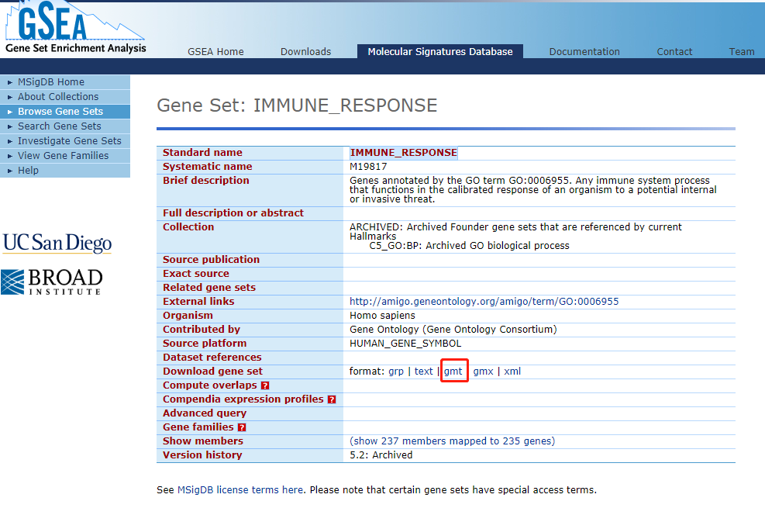Open the MSigDB license terms link
This screenshot has height=515, width=765.
pos(239,490)
